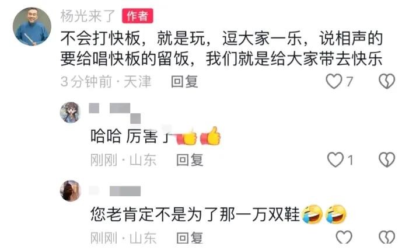This screenshot has height=250, width=402.
Task: Select the blurred username of third commenter
Action: 114,191
